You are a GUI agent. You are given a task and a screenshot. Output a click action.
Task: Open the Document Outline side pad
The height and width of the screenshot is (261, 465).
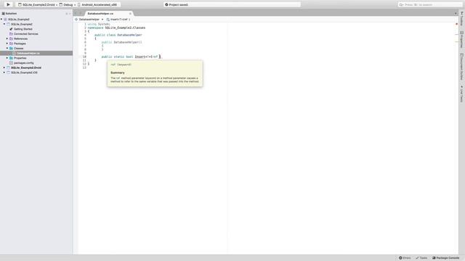click(x=462, y=67)
